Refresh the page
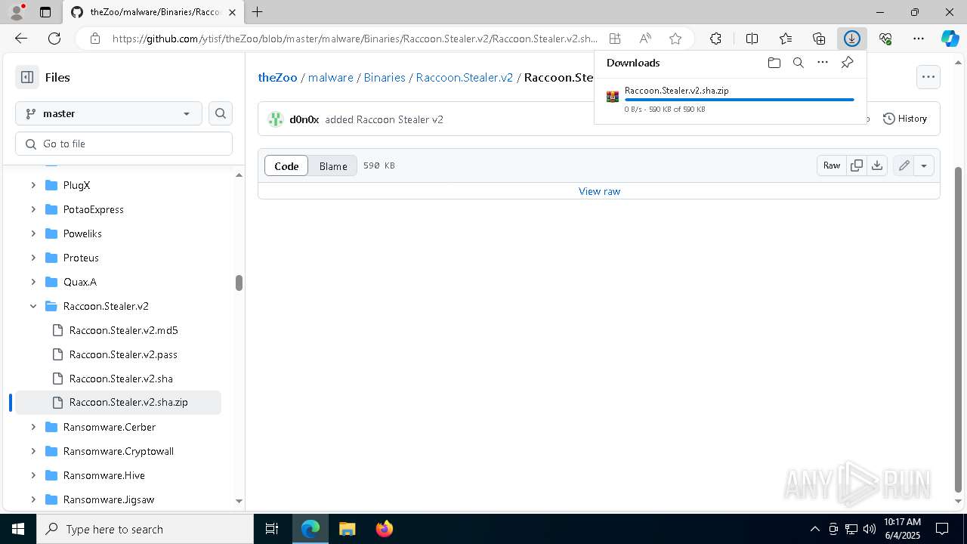967x544 pixels. (54, 39)
